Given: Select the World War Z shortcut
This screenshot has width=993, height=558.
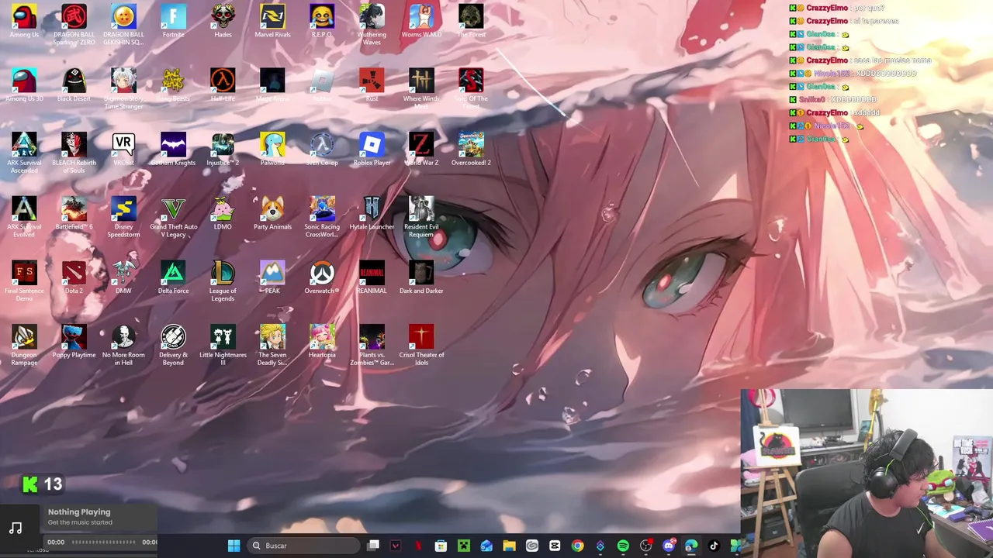Looking at the screenshot, I should [x=421, y=150].
